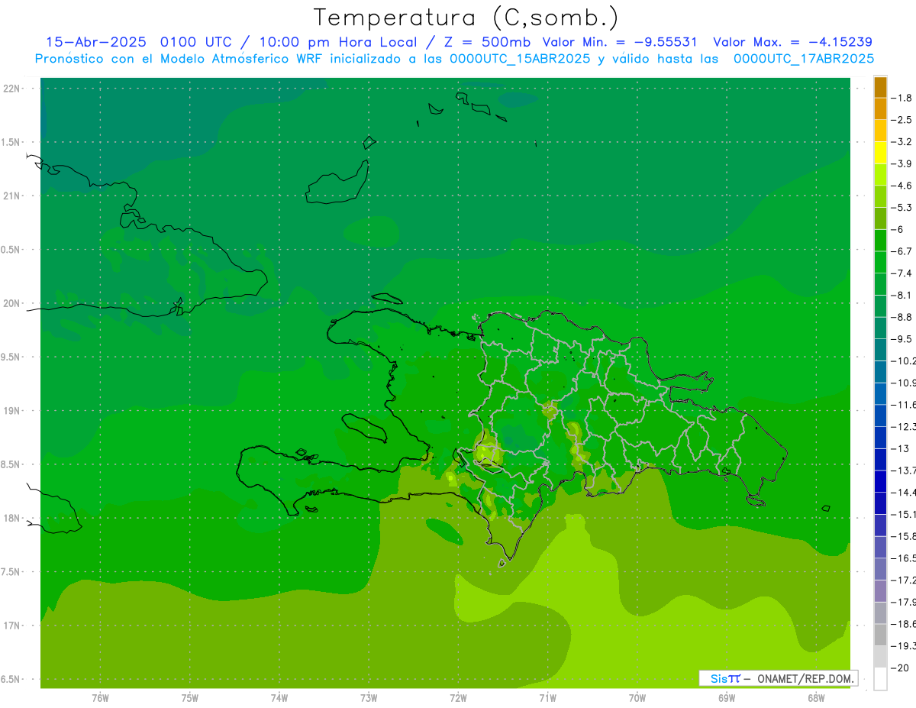Screen dimensions: 916x708
Task: Click the "68W" longitude axis label
Action: [816, 698]
